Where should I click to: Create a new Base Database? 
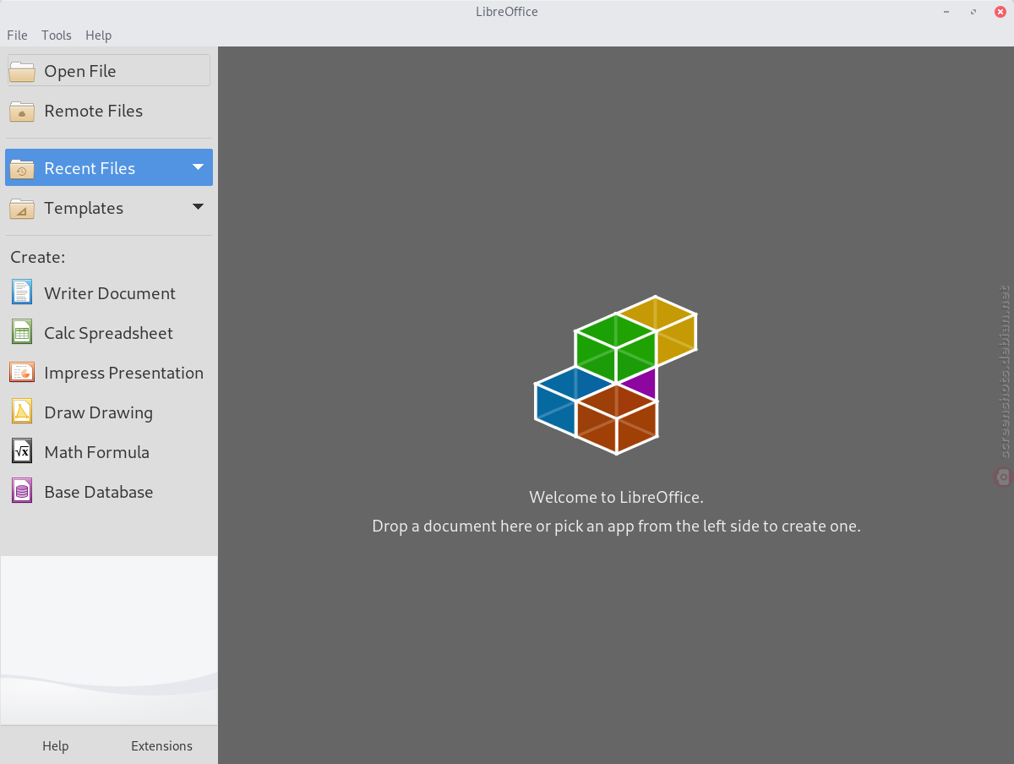[109, 491]
